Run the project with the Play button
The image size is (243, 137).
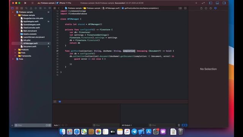pyautogui.click(x=25, y=3)
